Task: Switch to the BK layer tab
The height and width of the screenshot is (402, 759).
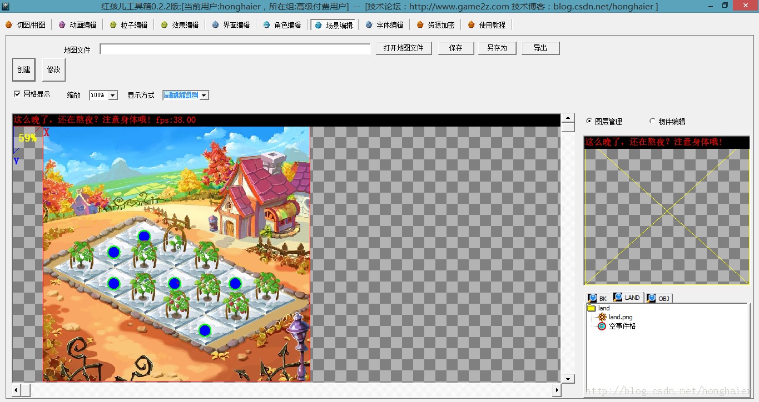Action: click(598, 298)
